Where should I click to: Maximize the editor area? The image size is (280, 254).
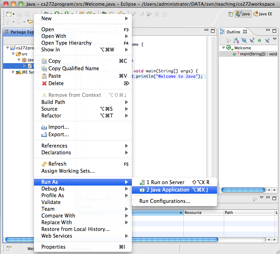click(x=213, y=31)
